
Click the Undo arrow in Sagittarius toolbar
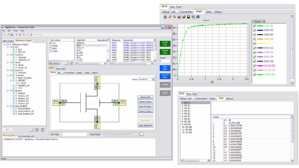(x=36, y=34)
